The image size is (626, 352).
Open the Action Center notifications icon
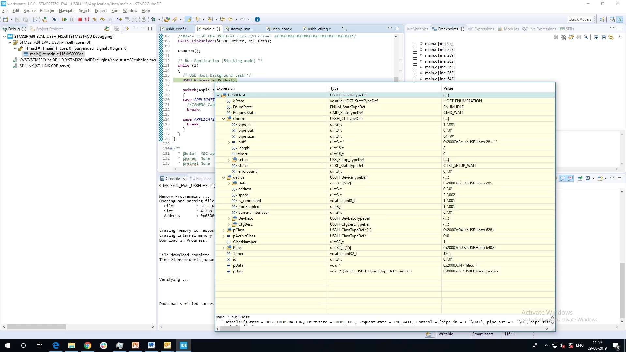pyautogui.click(x=616, y=345)
